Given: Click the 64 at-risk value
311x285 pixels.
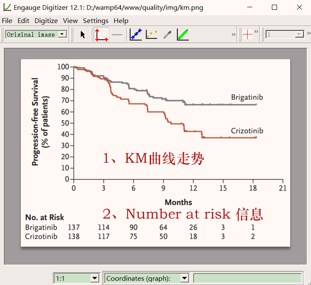Looking at the screenshot, I should pos(163,227).
